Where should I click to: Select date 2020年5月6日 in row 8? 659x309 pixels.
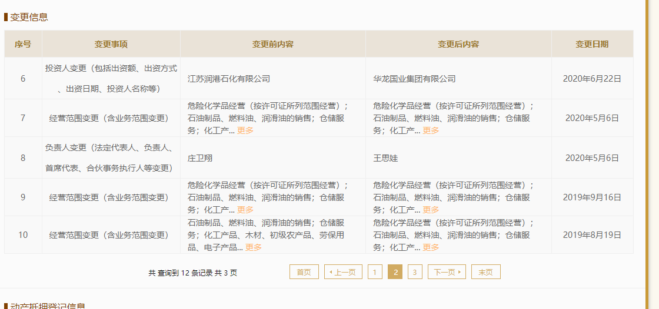click(592, 158)
